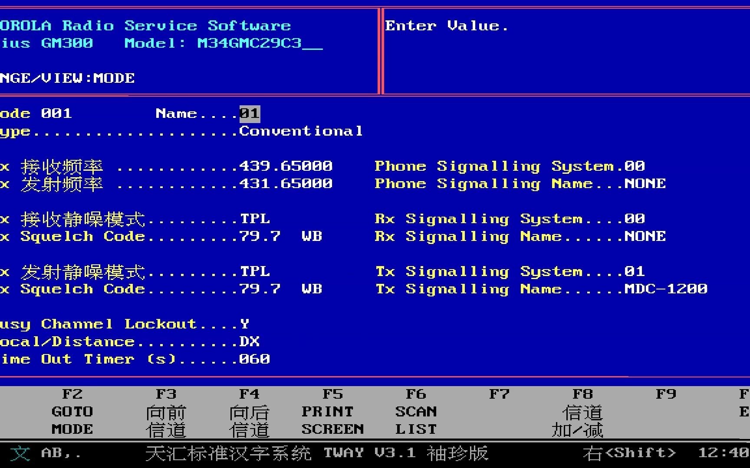The height and width of the screenshot is (468, 750).
Task: Click the Busy Channel Lockout label
Action: pyautogui.click(x=98, y=324)
